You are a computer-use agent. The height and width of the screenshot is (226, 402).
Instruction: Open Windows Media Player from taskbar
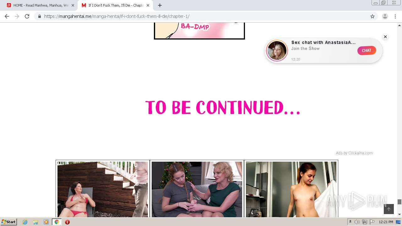click(46, 222)
